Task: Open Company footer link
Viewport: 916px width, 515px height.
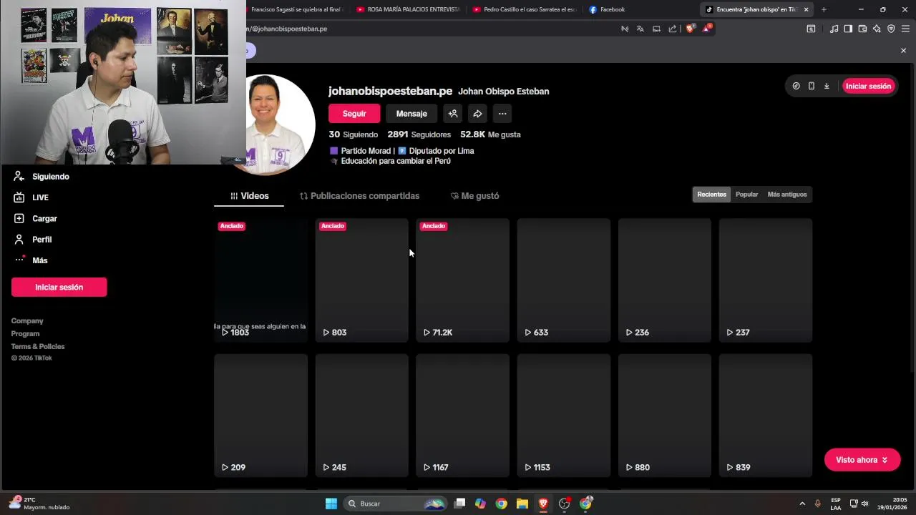Action: click(x=27, y=321)
